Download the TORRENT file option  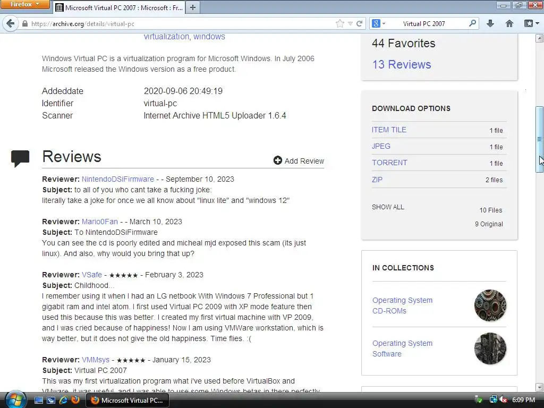(389, 163)
